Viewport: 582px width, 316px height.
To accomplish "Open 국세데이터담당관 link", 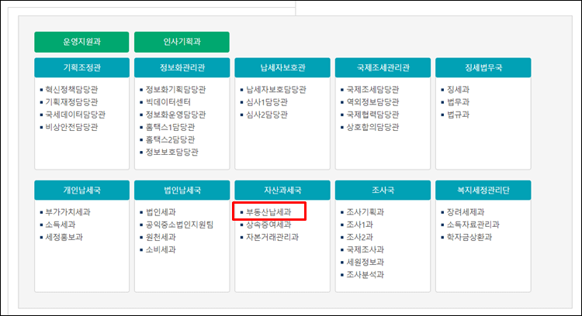I will pyautogui.click(x=75, y=115).
